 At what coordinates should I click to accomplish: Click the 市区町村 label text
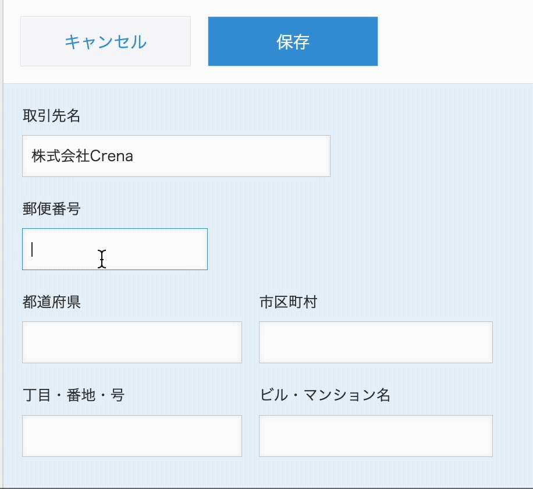coord(288,302)
